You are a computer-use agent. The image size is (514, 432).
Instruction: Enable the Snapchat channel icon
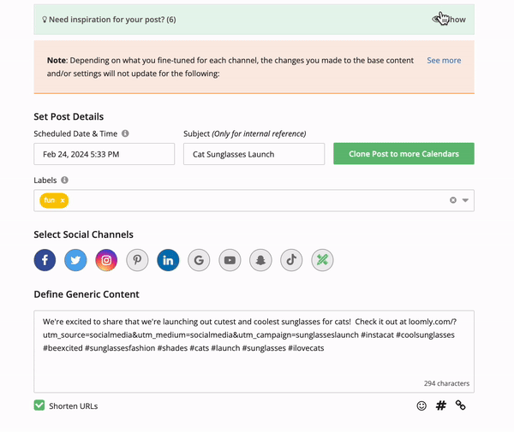260,261
